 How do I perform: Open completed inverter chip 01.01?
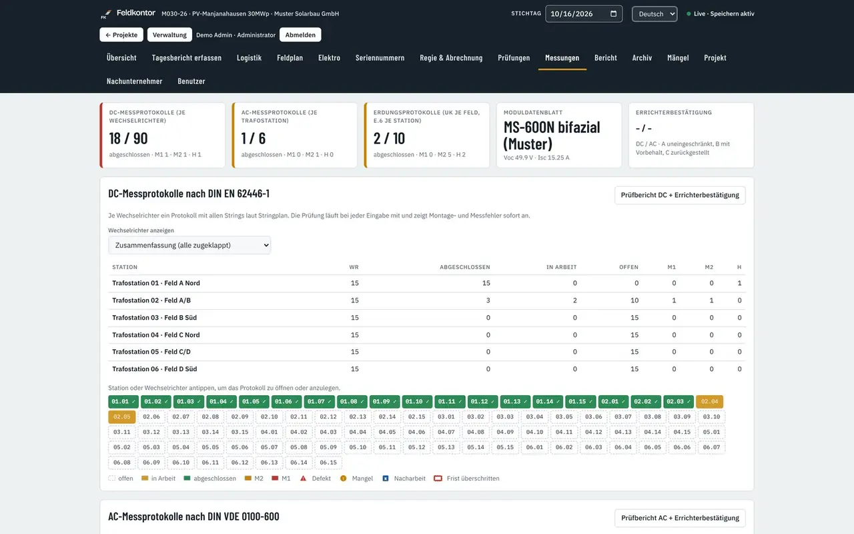pyautogui.click(x=123, y=401)
